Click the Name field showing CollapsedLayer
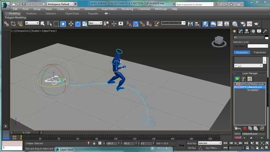The image size is (270, 152). (x=253, y=134)
